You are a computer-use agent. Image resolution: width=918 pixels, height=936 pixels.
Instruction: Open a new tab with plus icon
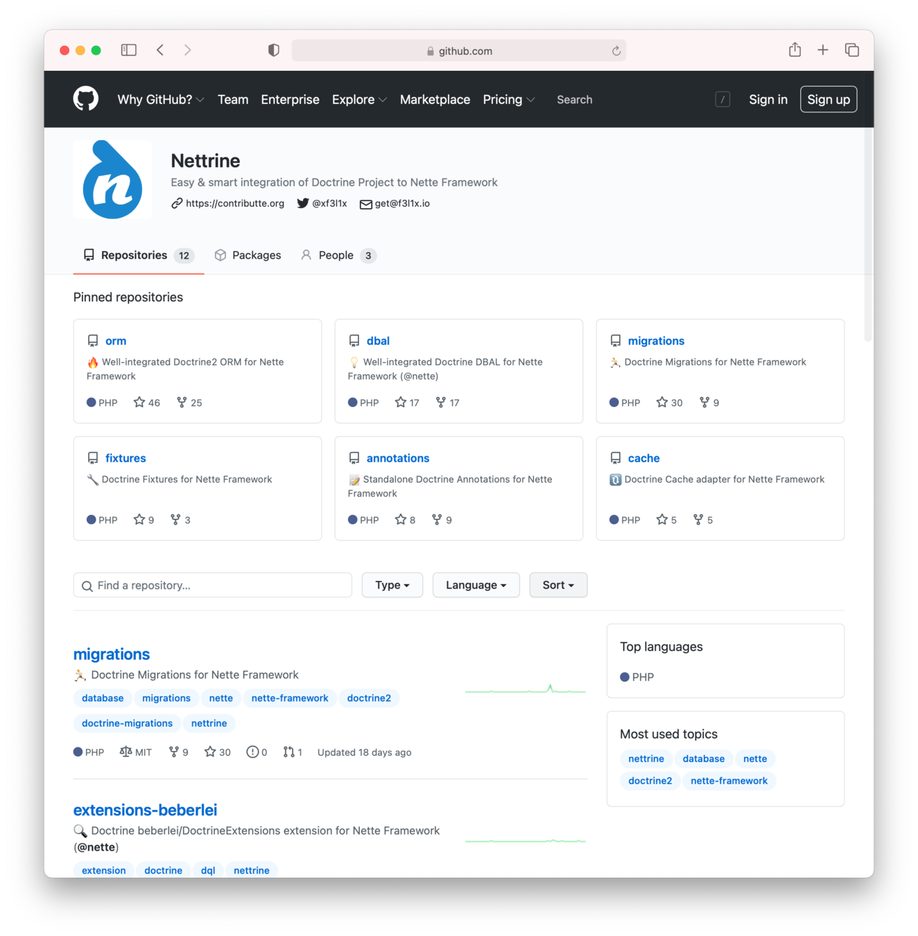pyautogui.click(x=822, y=50)
